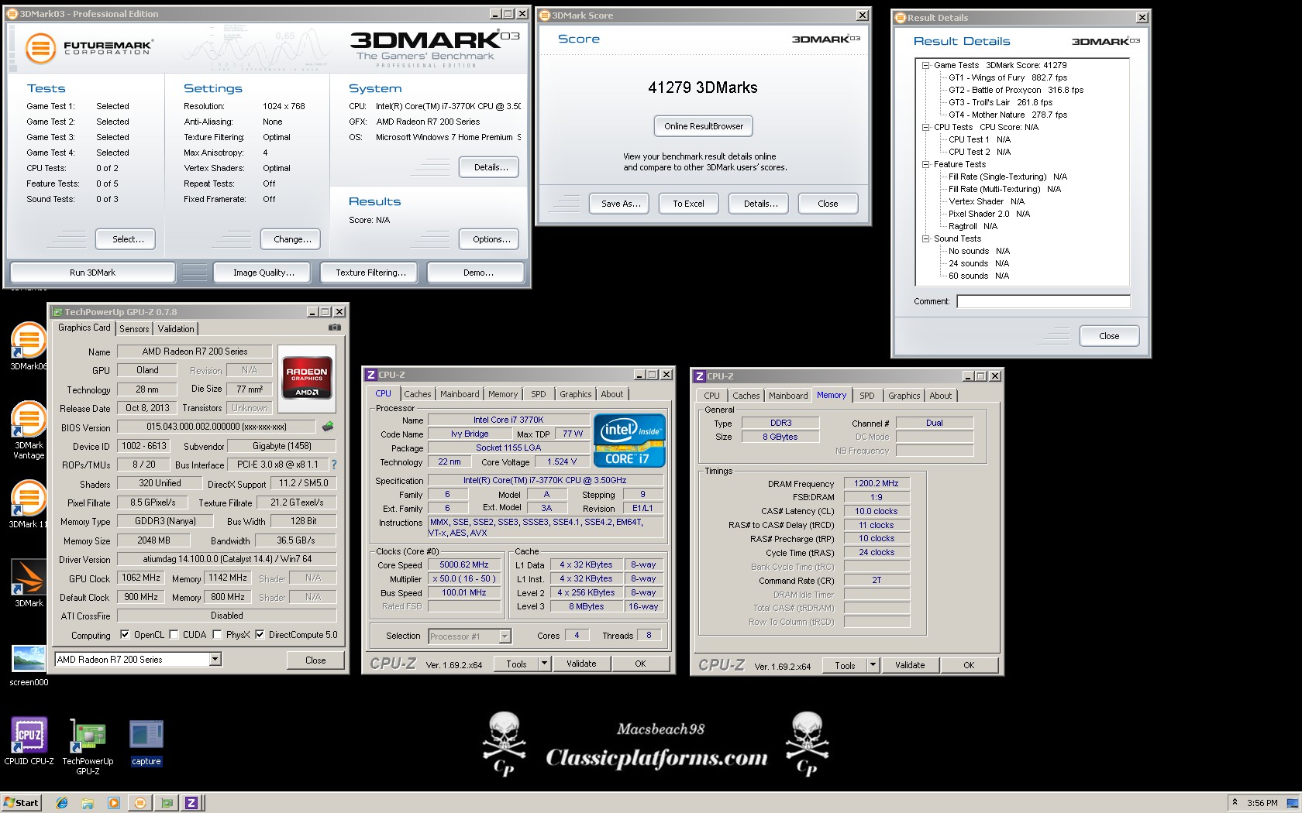Screen dimensions: 1302x813
Task: Open the 3DMark 11 desktop shortcut
Action: pyautogui.click(x=29, y=503)
